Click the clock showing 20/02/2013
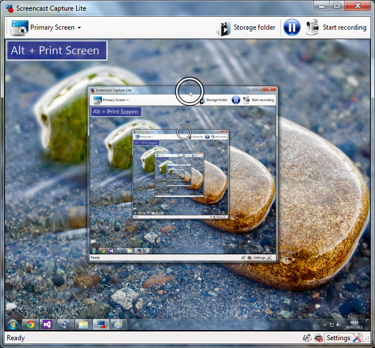This screenshot has height=348, width=375. pyautogui.click(x=354, y=325)
